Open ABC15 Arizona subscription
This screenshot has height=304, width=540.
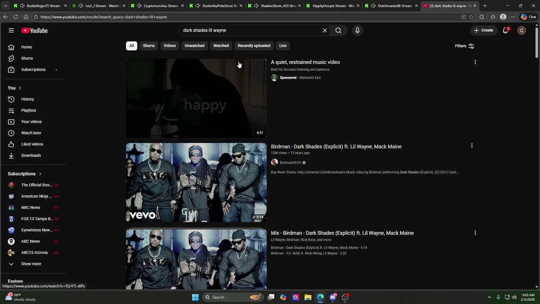pyautogui.click(x=34, y=252)
